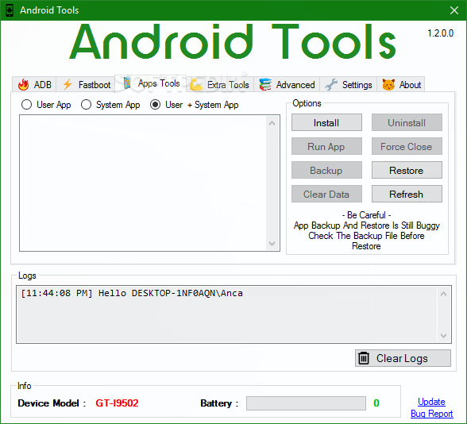Click the Apps Tools tab icon

pyautogui.click(x=127, y=83)
